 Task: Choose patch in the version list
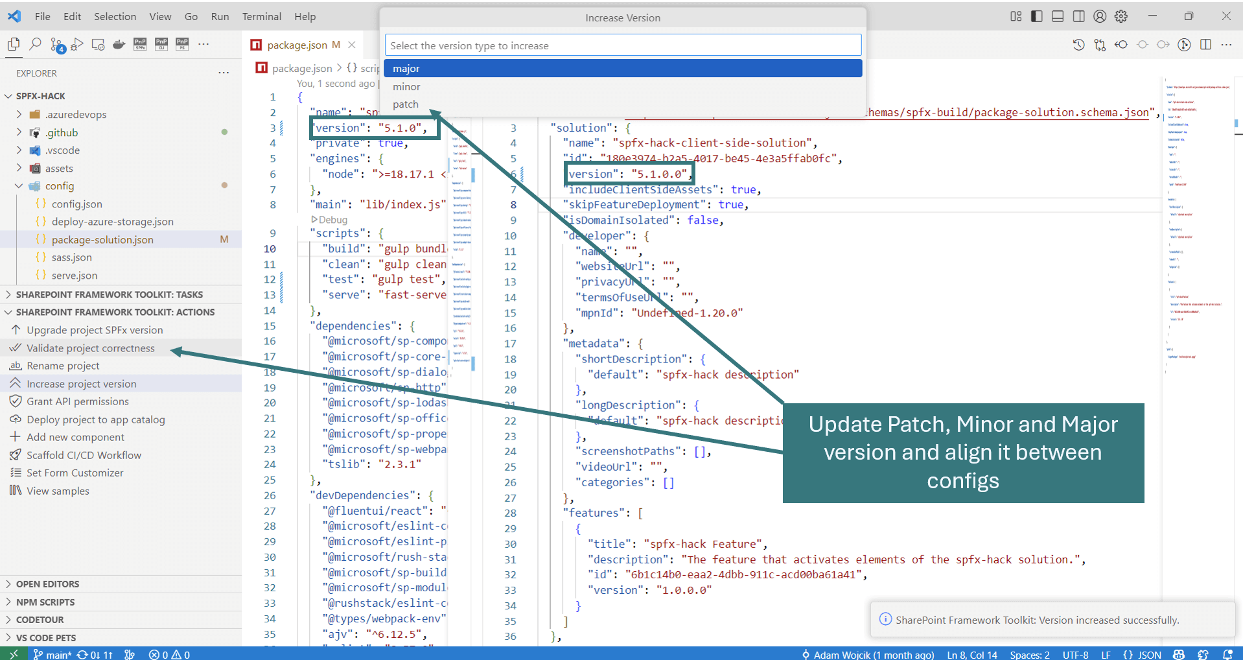click(x=623, y=104)
